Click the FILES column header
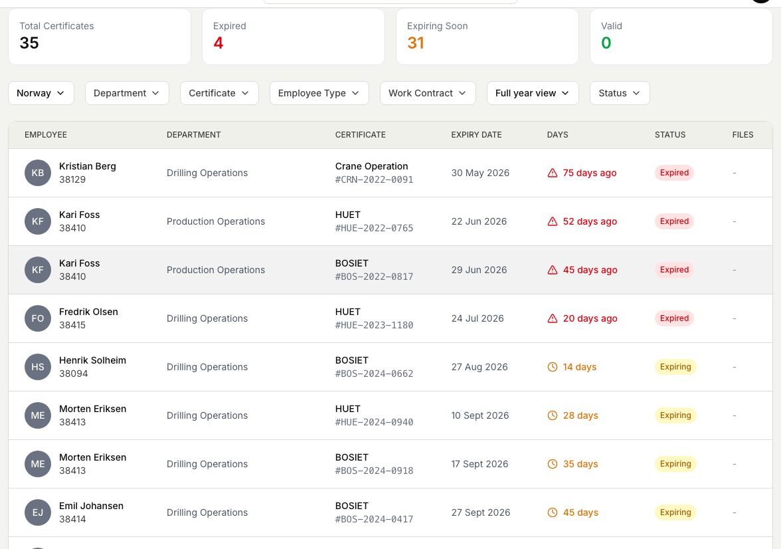Image resolution: width=781 pixels, height=549 pixels. (742, 135)
